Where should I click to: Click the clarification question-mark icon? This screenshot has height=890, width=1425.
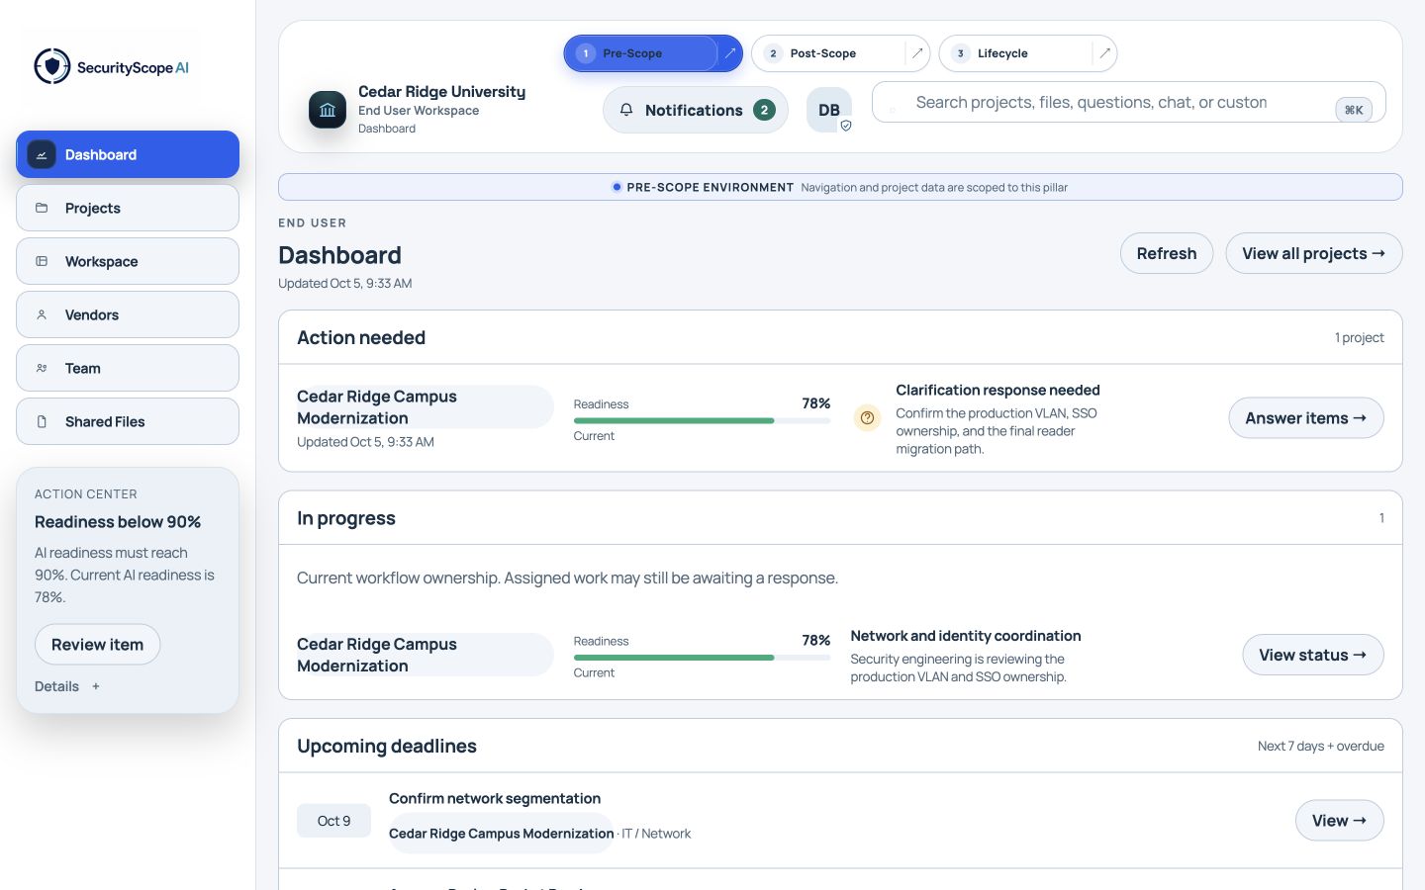(x=867, y=418)
